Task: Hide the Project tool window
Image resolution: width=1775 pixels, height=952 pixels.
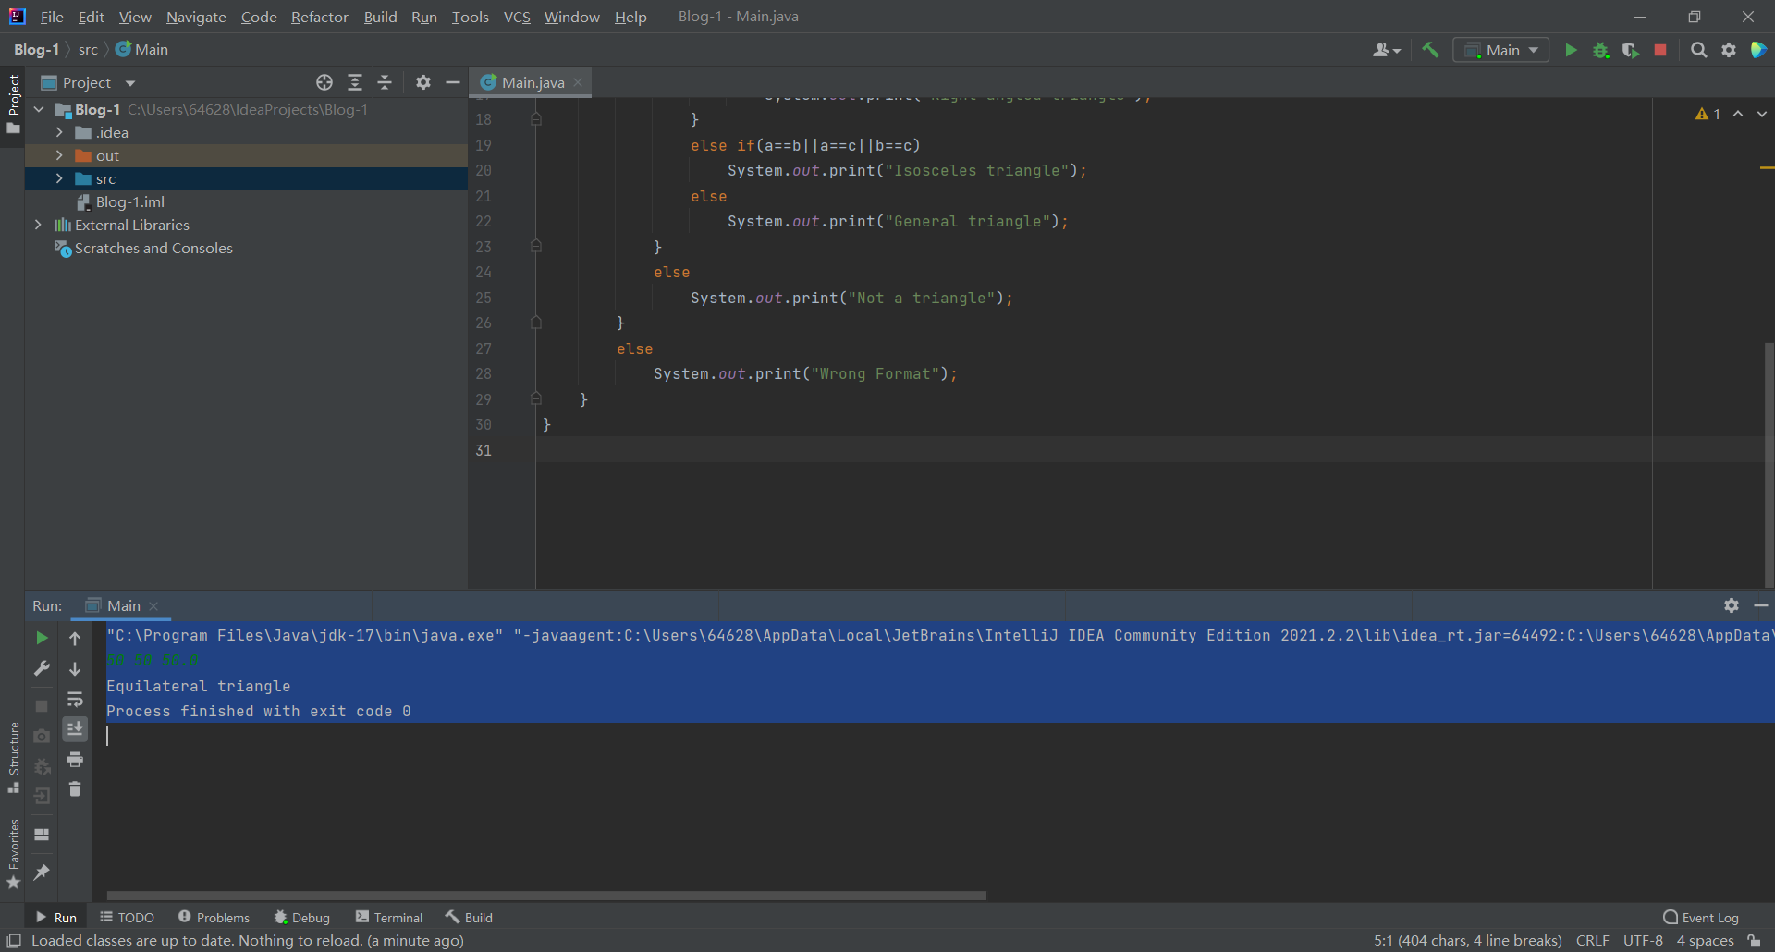Action: pos(453,82)
